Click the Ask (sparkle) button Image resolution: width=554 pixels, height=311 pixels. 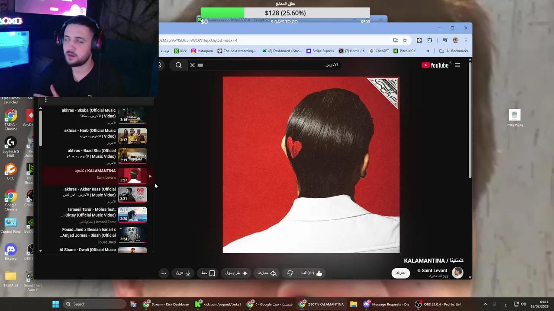[236, 273]
